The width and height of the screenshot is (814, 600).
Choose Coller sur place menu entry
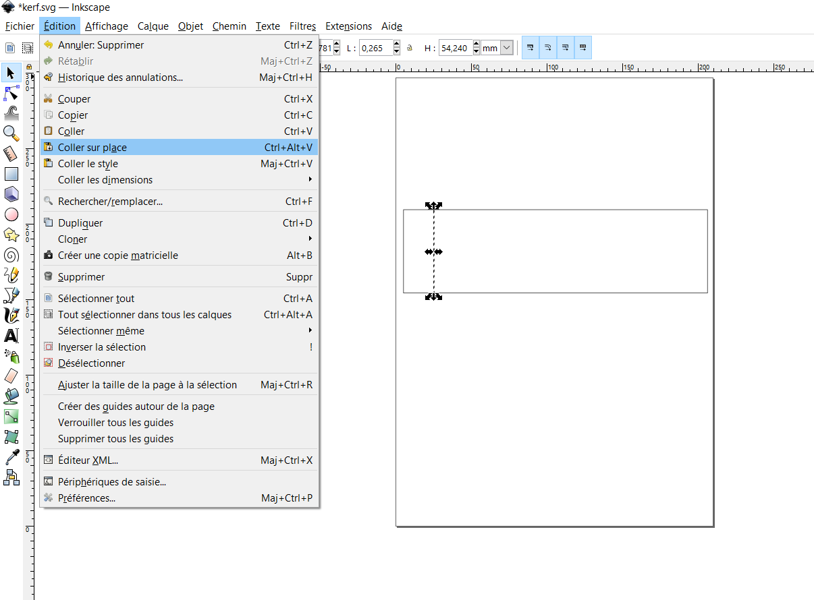click(179, 148)
